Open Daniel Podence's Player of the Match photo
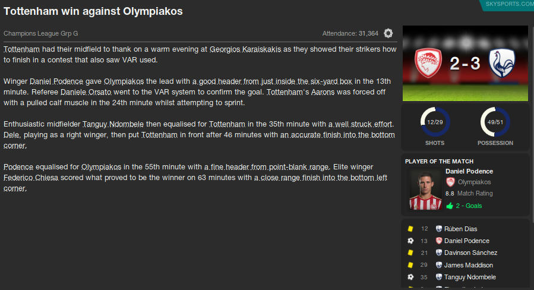 (425, 190)
